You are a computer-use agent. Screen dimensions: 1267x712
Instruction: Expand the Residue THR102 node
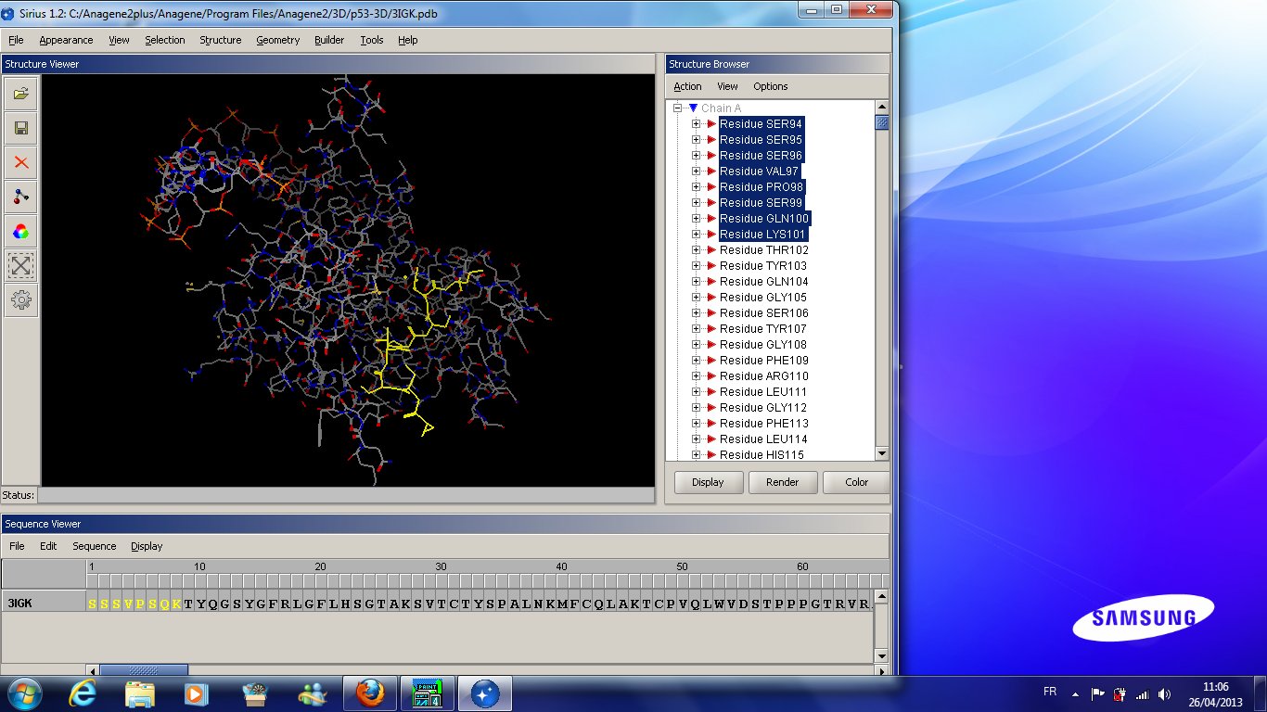coord(696,250)
